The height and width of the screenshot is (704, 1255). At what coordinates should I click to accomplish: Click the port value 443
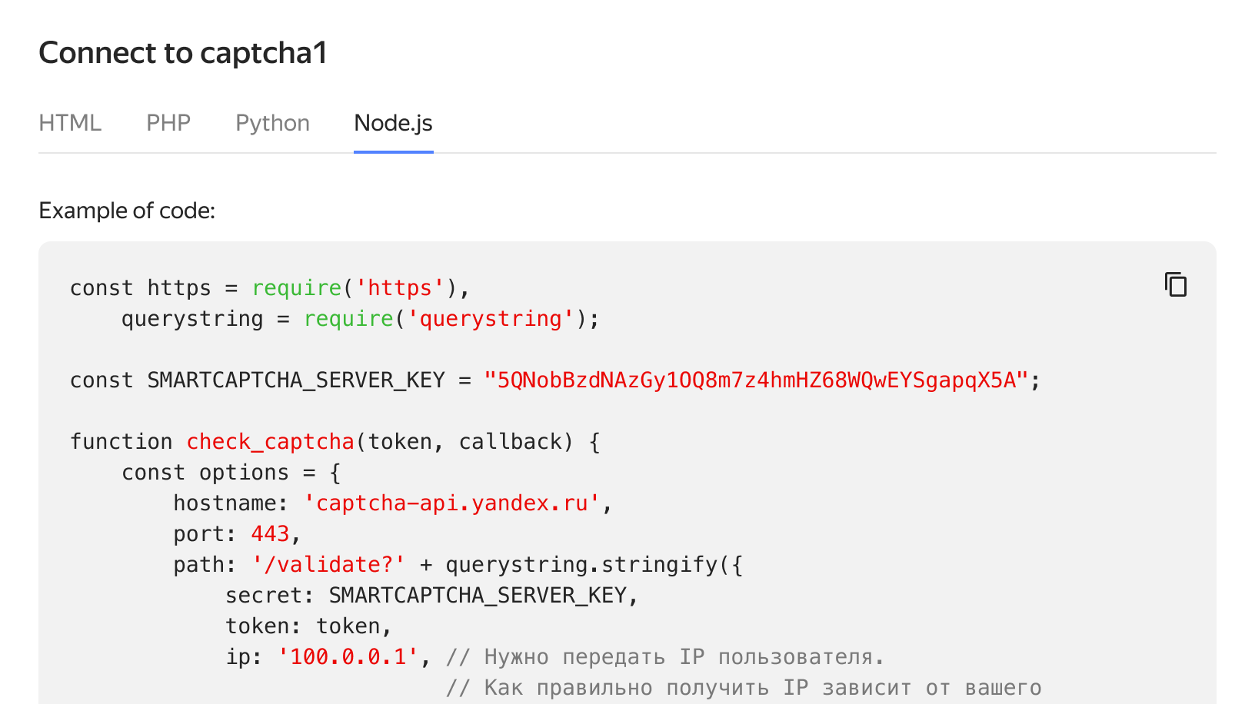270,534
